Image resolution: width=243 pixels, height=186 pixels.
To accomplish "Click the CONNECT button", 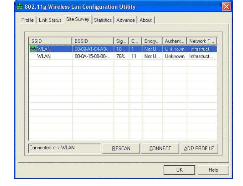I will [160, 148].
